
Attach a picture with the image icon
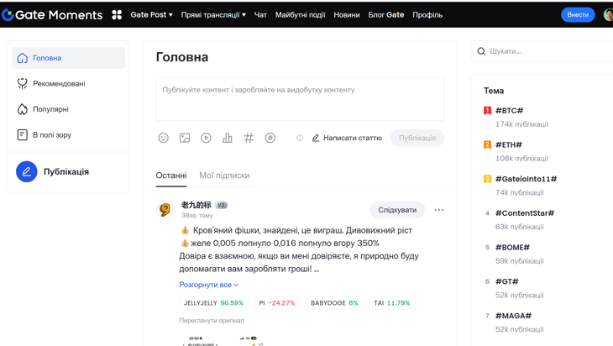[185, 138]
